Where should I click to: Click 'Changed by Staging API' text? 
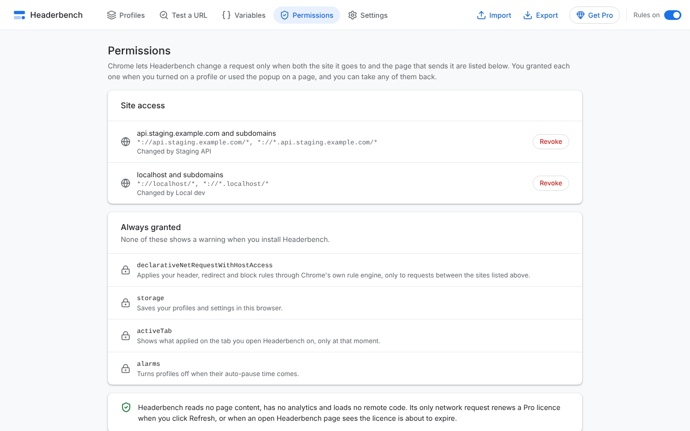click(x=174, y=151)
